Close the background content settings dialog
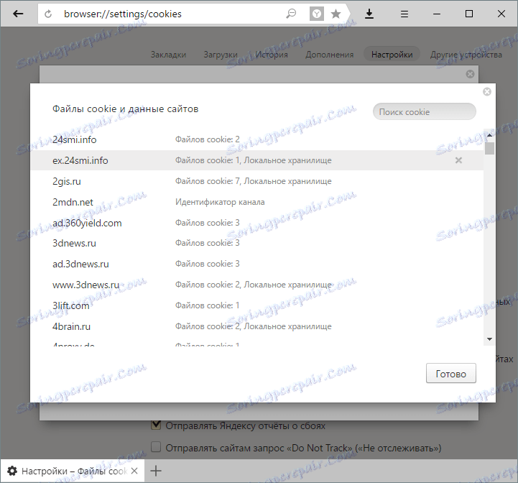 pyautogui.click(x=470, y=74)
